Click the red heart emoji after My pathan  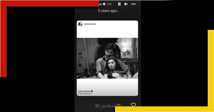118,105
